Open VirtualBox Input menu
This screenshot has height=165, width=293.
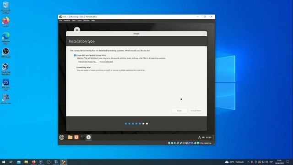tap(79, 21)
